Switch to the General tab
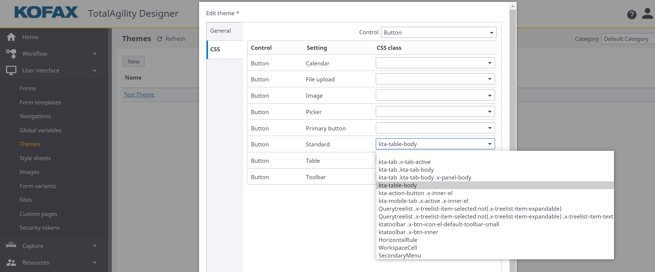The width and height of the screenshot is (655, 272). click(221, 31)
